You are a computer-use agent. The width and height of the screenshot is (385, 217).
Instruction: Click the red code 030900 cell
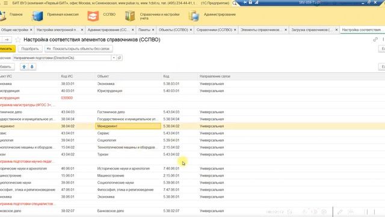67,98
